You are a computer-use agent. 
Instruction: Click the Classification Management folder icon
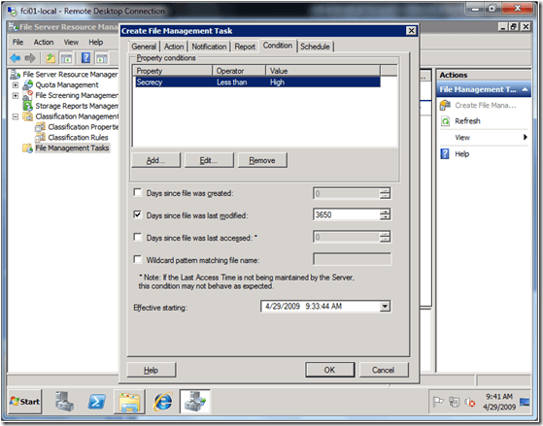click(27, 116)
